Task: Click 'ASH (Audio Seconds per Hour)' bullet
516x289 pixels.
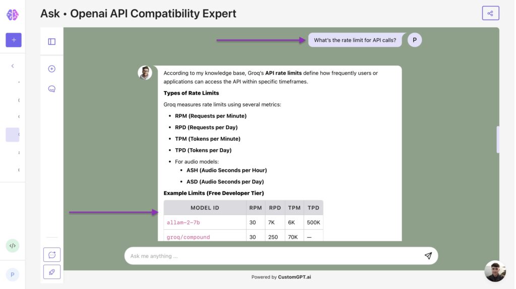Action: [227, 170]
